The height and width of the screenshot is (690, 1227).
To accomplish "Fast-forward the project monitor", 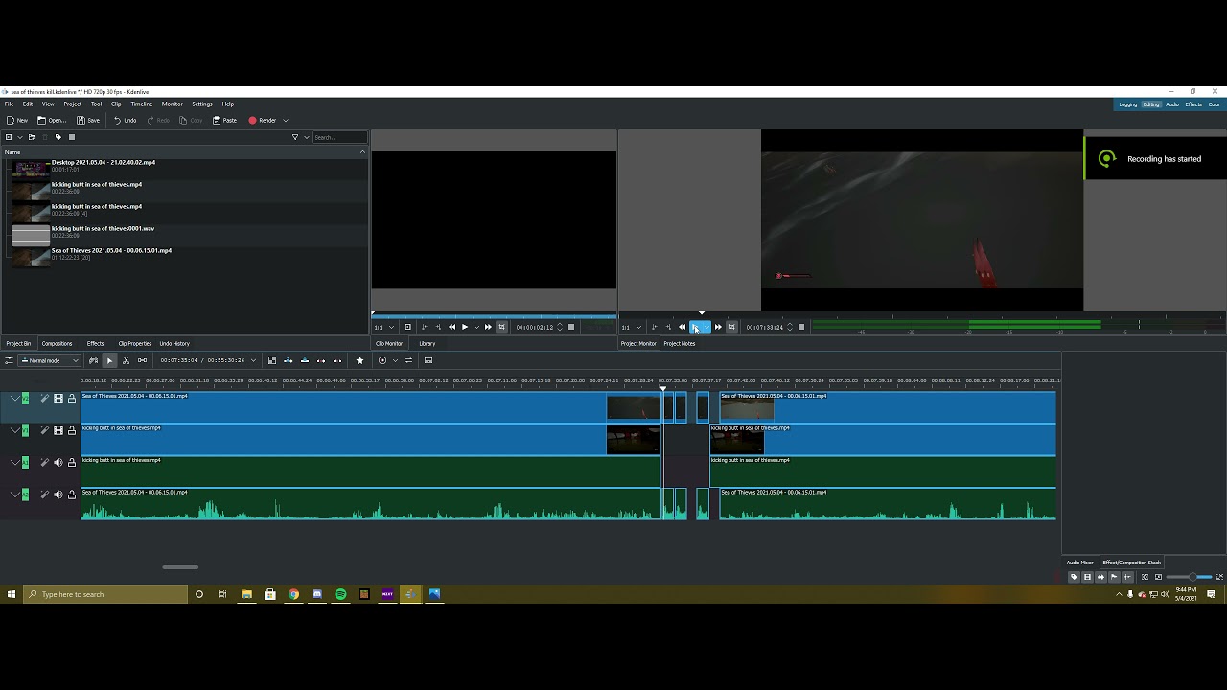I will click(x=718, y=327).
